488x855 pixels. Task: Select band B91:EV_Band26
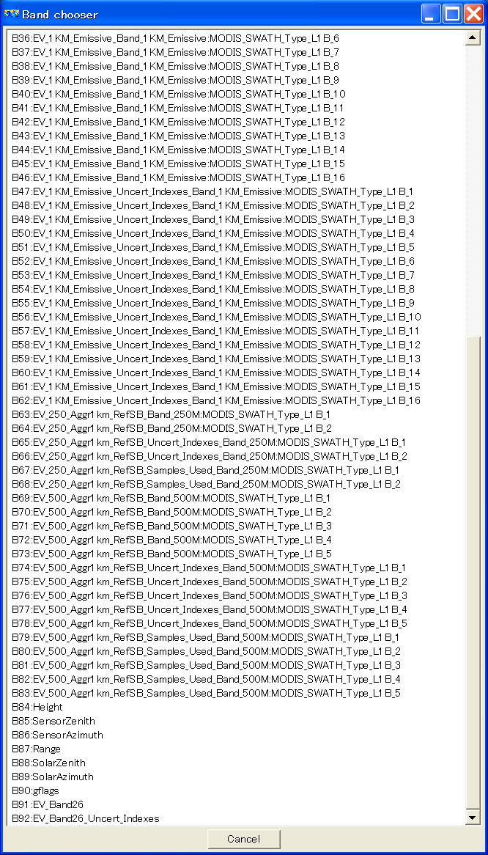pos(48,805)
